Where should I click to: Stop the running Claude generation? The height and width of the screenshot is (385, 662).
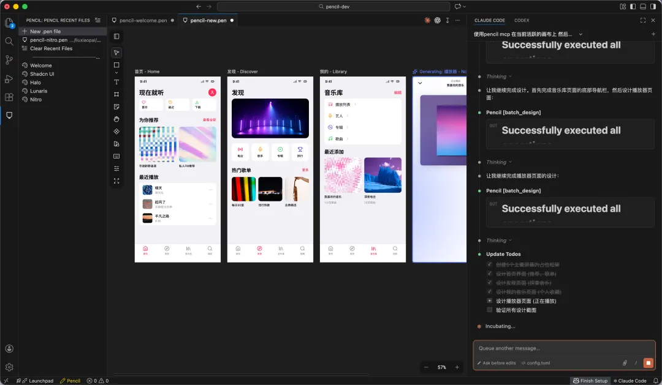pyautogui.click(x=648, y=362)
